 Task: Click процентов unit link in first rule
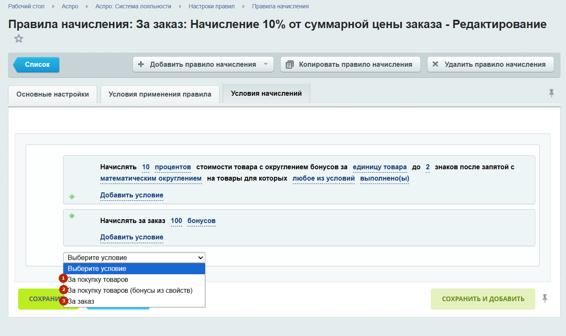point(173,167)
